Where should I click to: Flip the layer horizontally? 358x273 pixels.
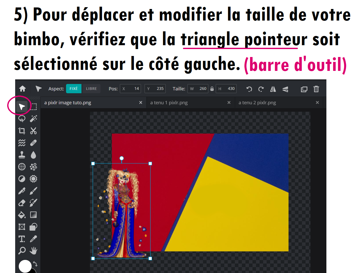273,89
